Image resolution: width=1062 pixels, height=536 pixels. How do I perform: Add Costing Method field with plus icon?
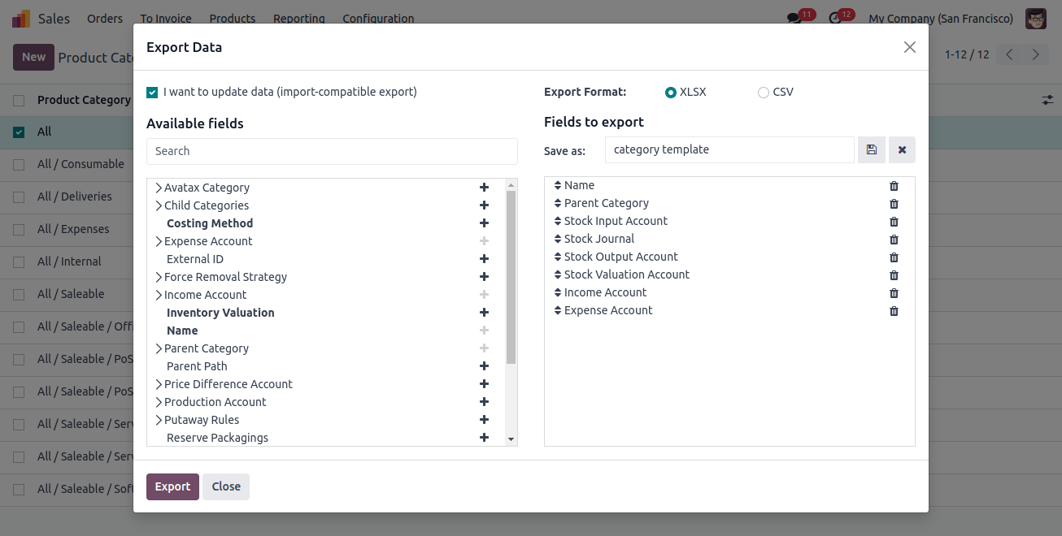coord(484,223)
